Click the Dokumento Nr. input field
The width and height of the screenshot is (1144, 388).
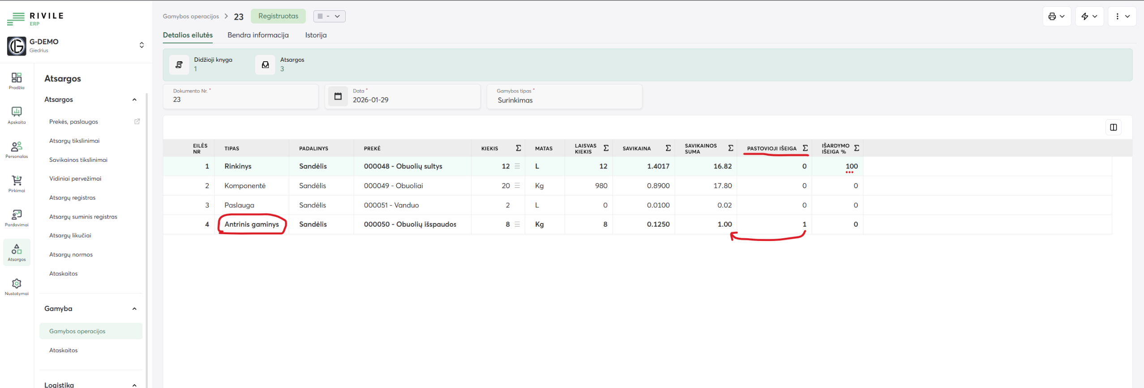pos(240,100)
